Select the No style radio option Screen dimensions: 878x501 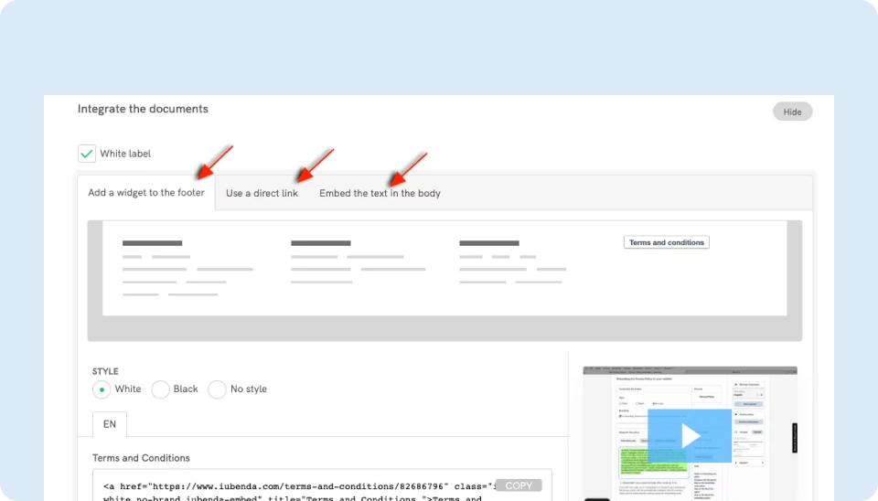point(217,389)
